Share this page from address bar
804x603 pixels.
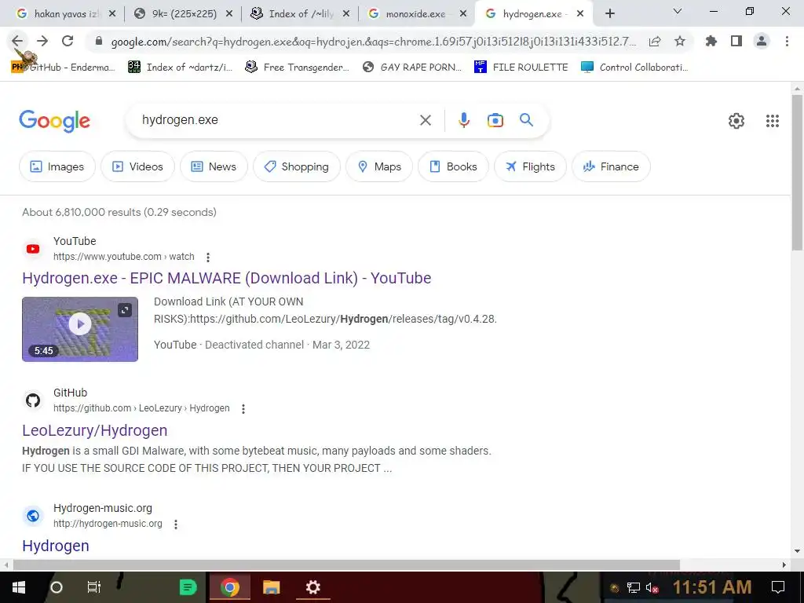[x=655, y=42]
